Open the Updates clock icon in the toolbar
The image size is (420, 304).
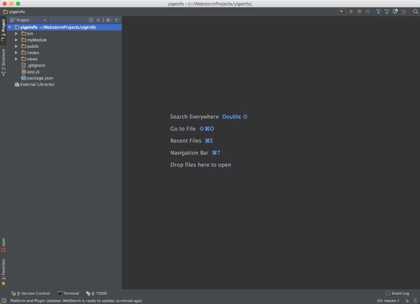click(x=395, y=11)
